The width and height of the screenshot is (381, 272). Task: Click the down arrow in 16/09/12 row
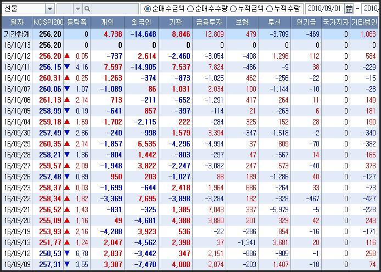67,253
